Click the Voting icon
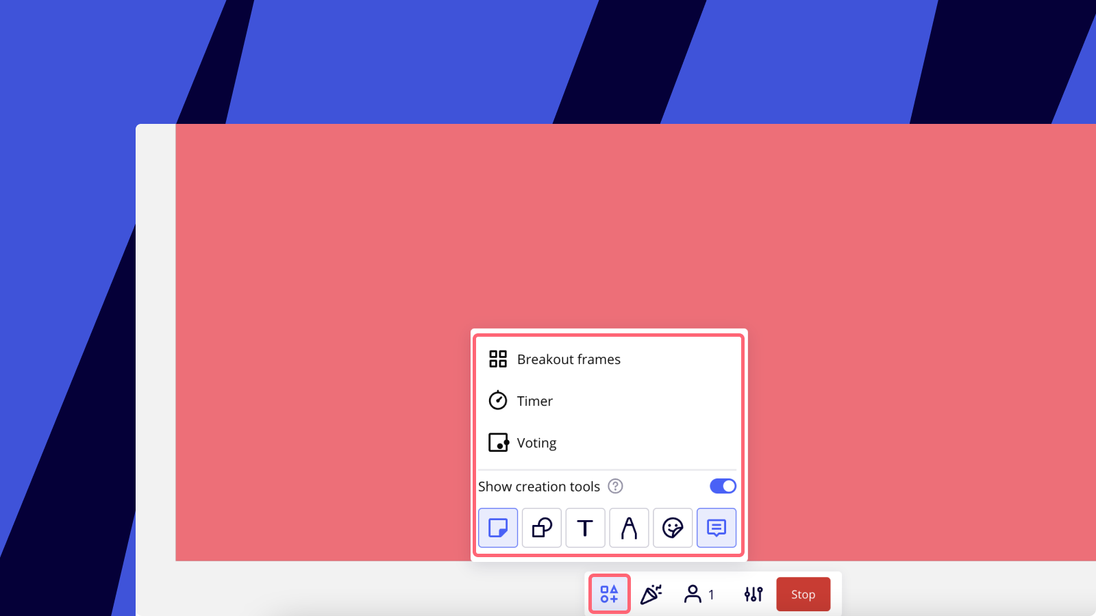The width and height of the screenshot is (1096, 616). [498, 442]
